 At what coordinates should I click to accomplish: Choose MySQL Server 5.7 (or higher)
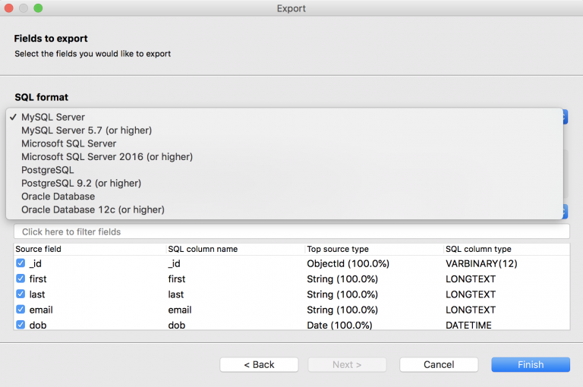pyautogui.click(x=87, y=131)
